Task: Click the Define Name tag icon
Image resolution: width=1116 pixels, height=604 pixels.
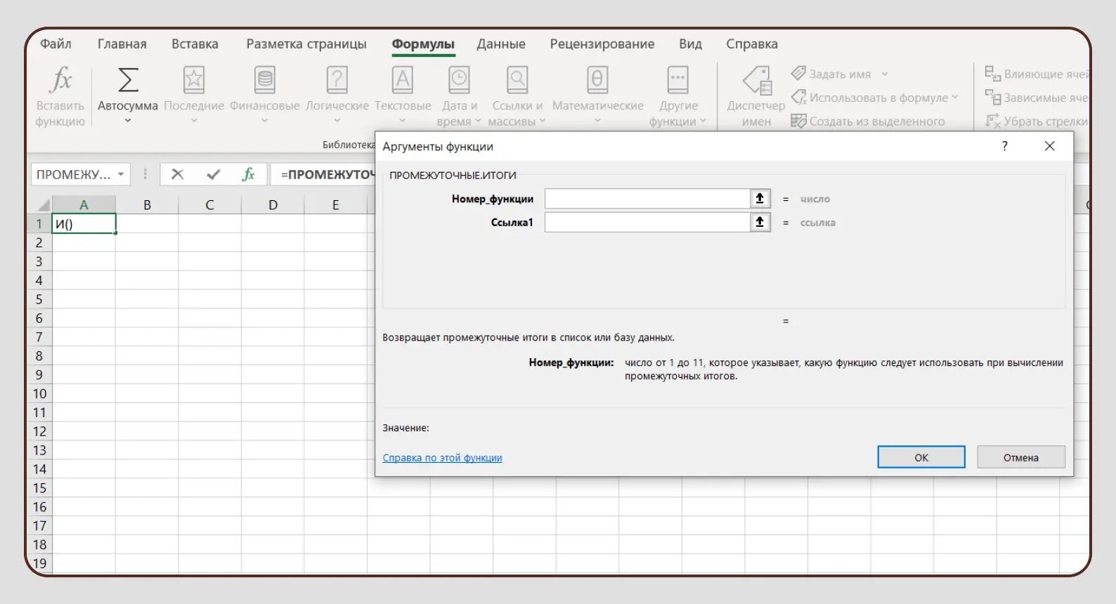Action: 798,73
